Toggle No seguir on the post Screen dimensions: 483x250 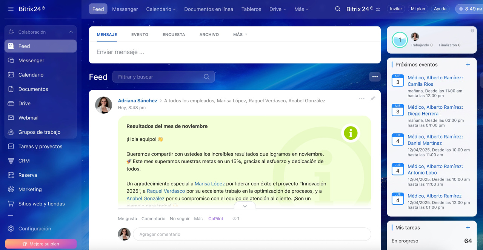tap(180, 219)
